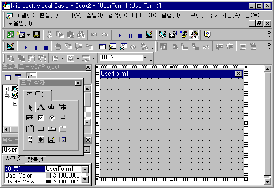Open Find with the binoculars icon
The width and height of the screenshot is (274, 188).
[x=81, y=35]
